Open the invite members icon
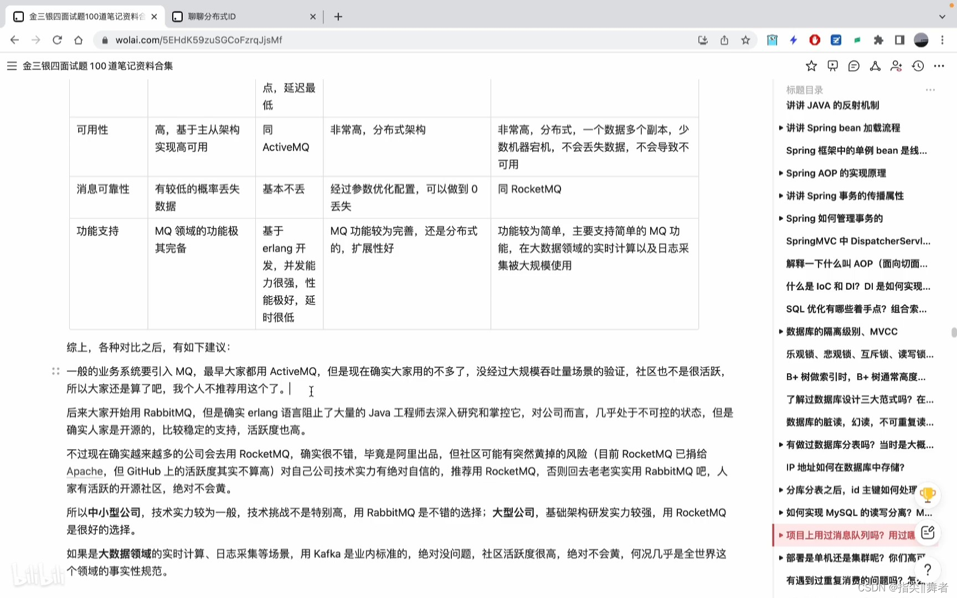The image size is (957, 598). (x=896, y=66)
